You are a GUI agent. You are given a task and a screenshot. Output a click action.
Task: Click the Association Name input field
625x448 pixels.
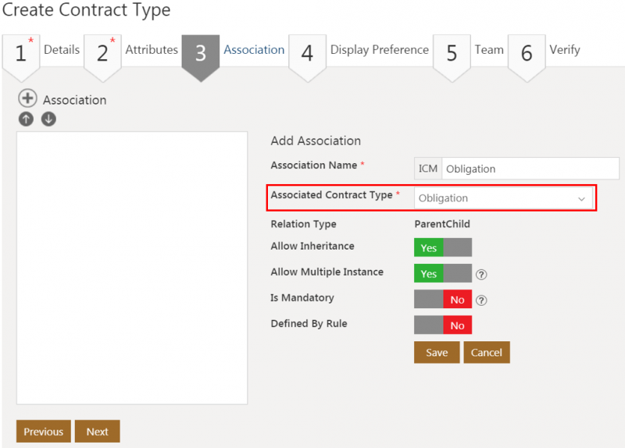pos(530,169)
